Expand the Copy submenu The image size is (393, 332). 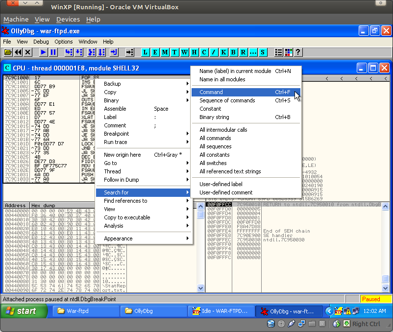pyautogui.click(x=143, y=92)
